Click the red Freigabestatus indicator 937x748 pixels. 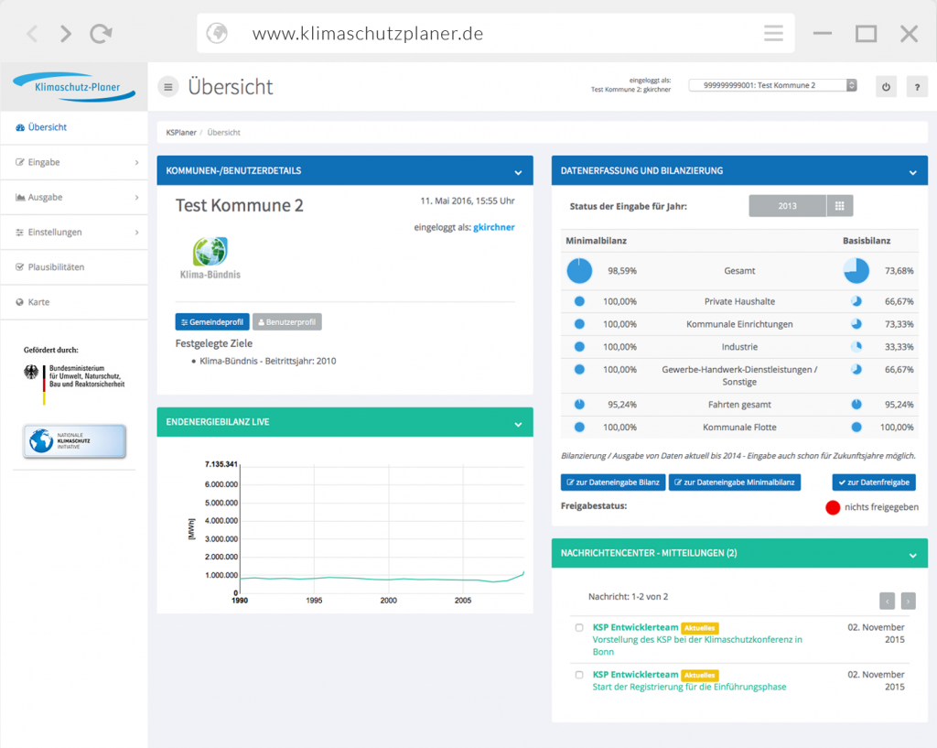(833, 507)
